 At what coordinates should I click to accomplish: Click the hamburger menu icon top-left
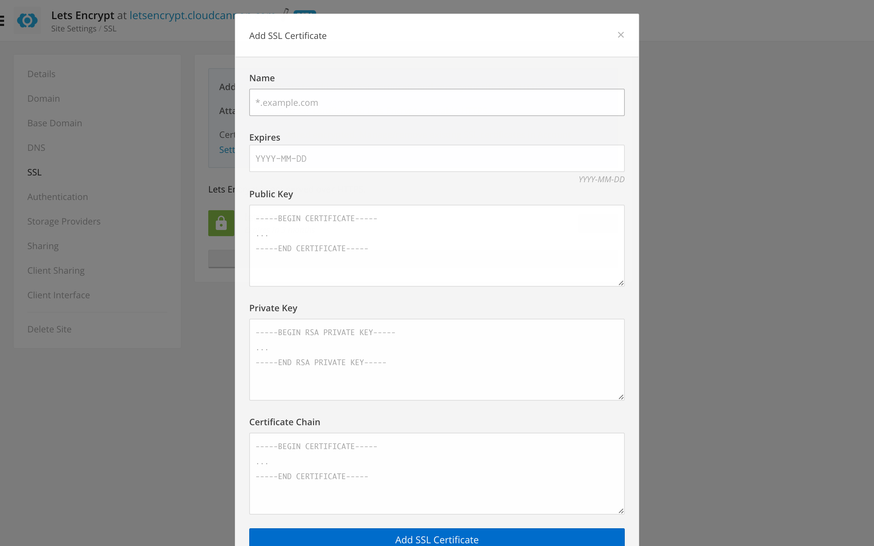[x=2, y=19]
